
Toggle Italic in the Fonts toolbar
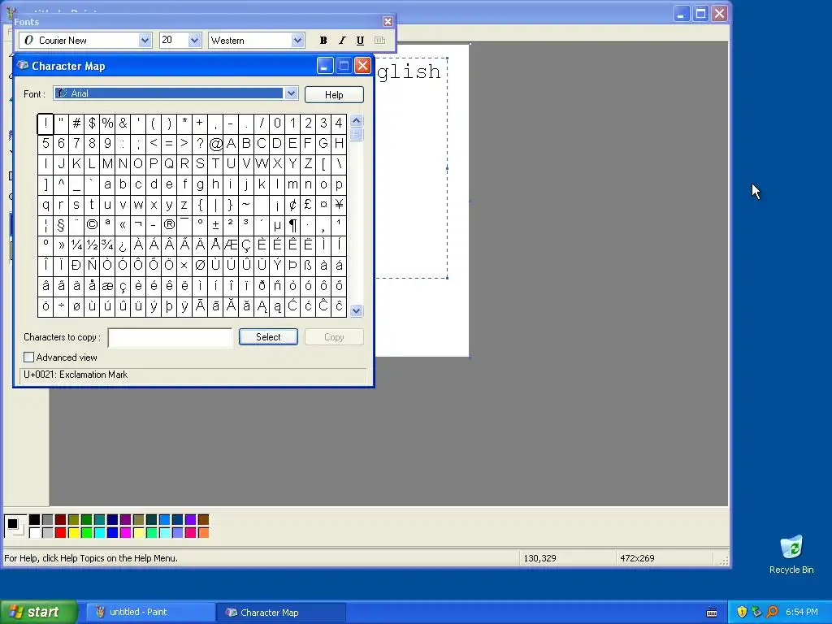[342, 41]
